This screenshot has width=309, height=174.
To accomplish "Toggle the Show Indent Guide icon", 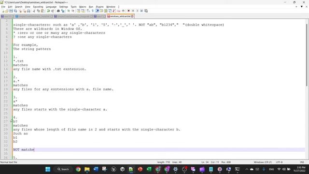I will [97, 11].
